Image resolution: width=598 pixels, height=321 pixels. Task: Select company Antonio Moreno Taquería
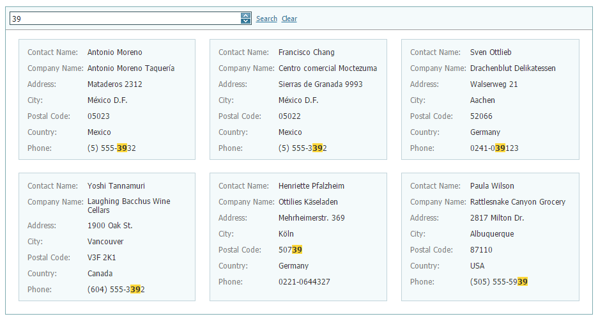click(x=131, y=68)
